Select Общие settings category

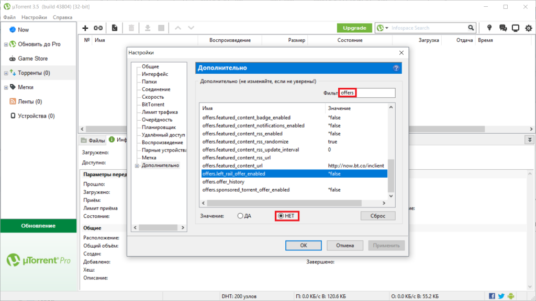tap(150, 66)
